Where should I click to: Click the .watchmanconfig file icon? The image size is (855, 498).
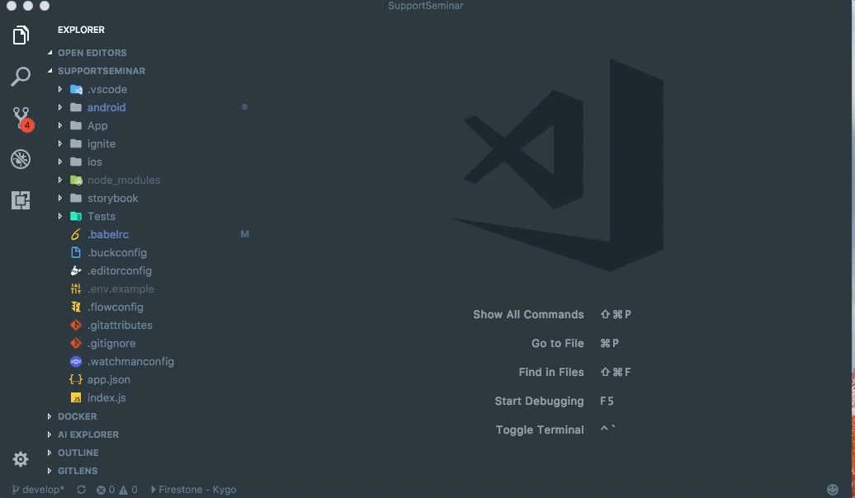76,361
